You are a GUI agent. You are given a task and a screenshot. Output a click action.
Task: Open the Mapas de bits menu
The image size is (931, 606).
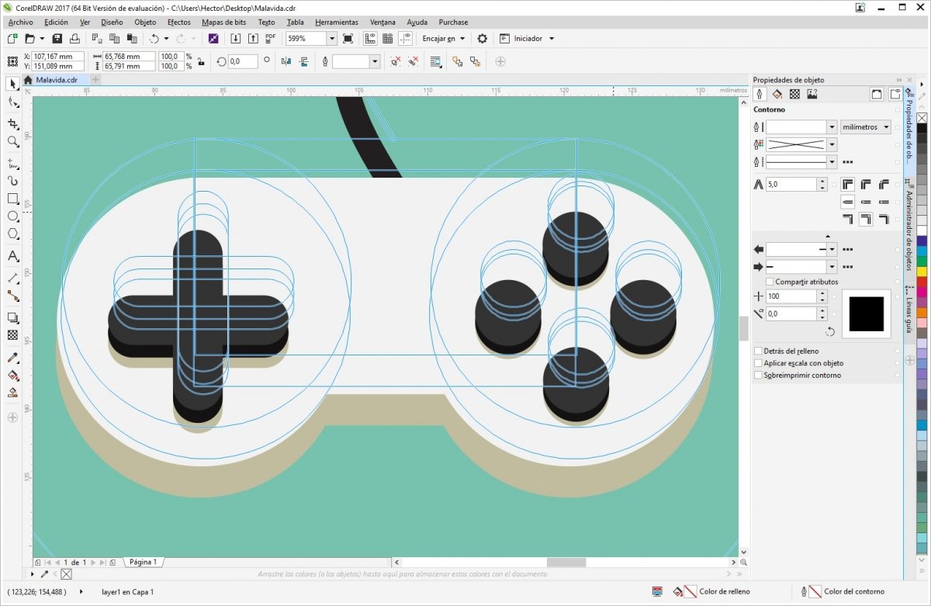point(224,23)
